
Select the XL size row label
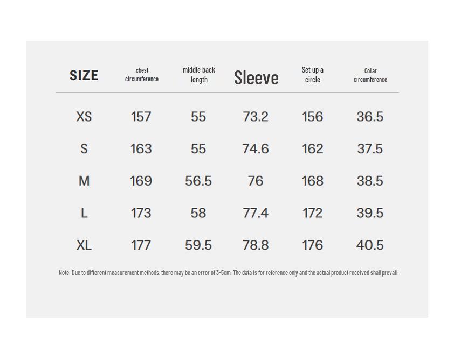coord(84,245)
